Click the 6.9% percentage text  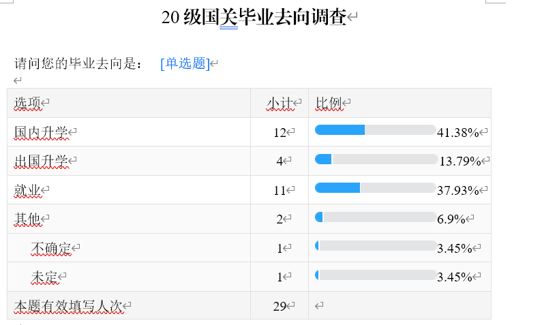click(x=451, y=219)
